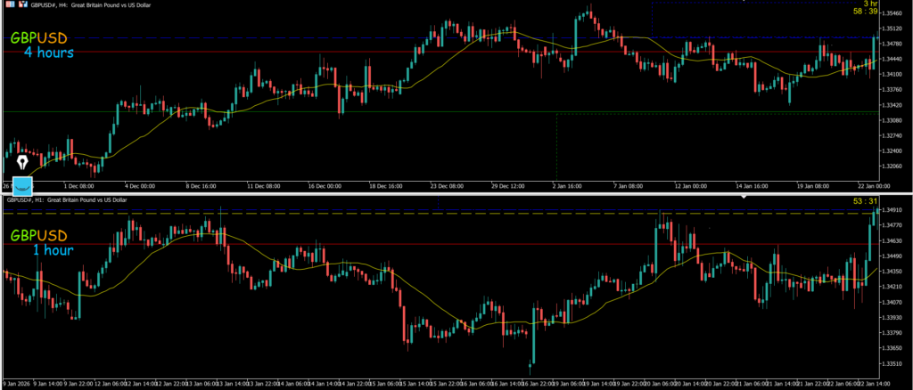Image resolution: width=913 pixels, height=390 pixels.
Task: Click the "1 hour" text label
Action: (53, 250)
